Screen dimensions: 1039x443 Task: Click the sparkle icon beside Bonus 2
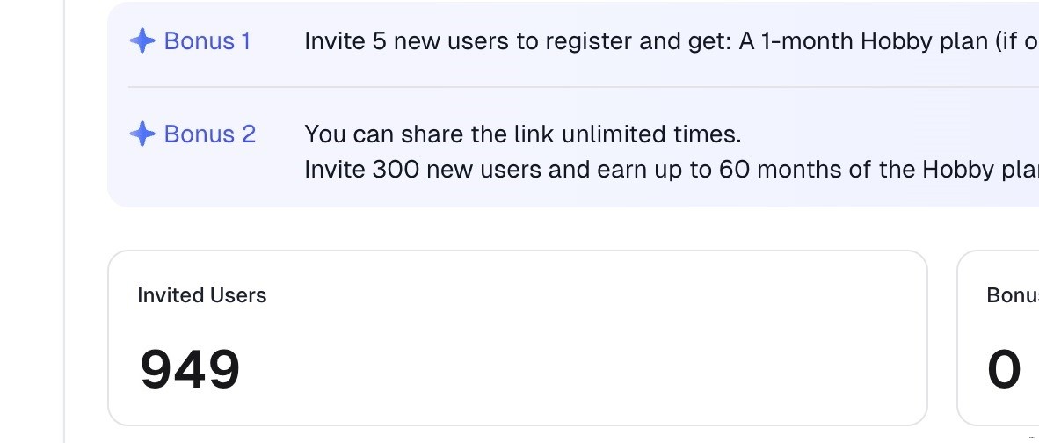click(x=142, y=134)
